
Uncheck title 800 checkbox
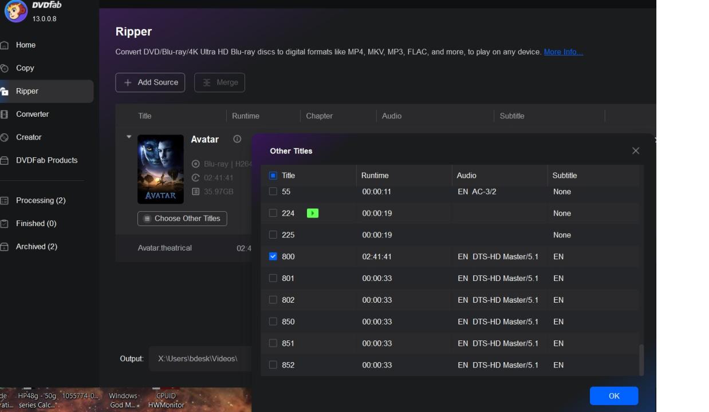pos(273,256)
